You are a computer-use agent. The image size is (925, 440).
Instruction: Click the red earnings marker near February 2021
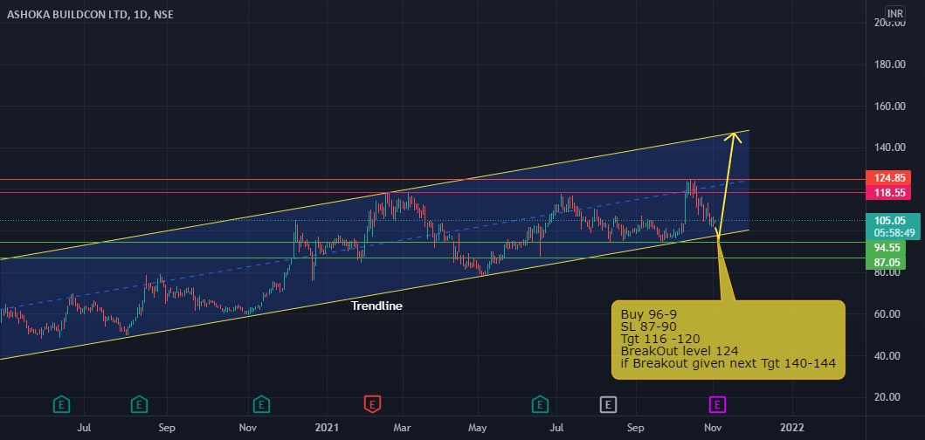point(372,404)
